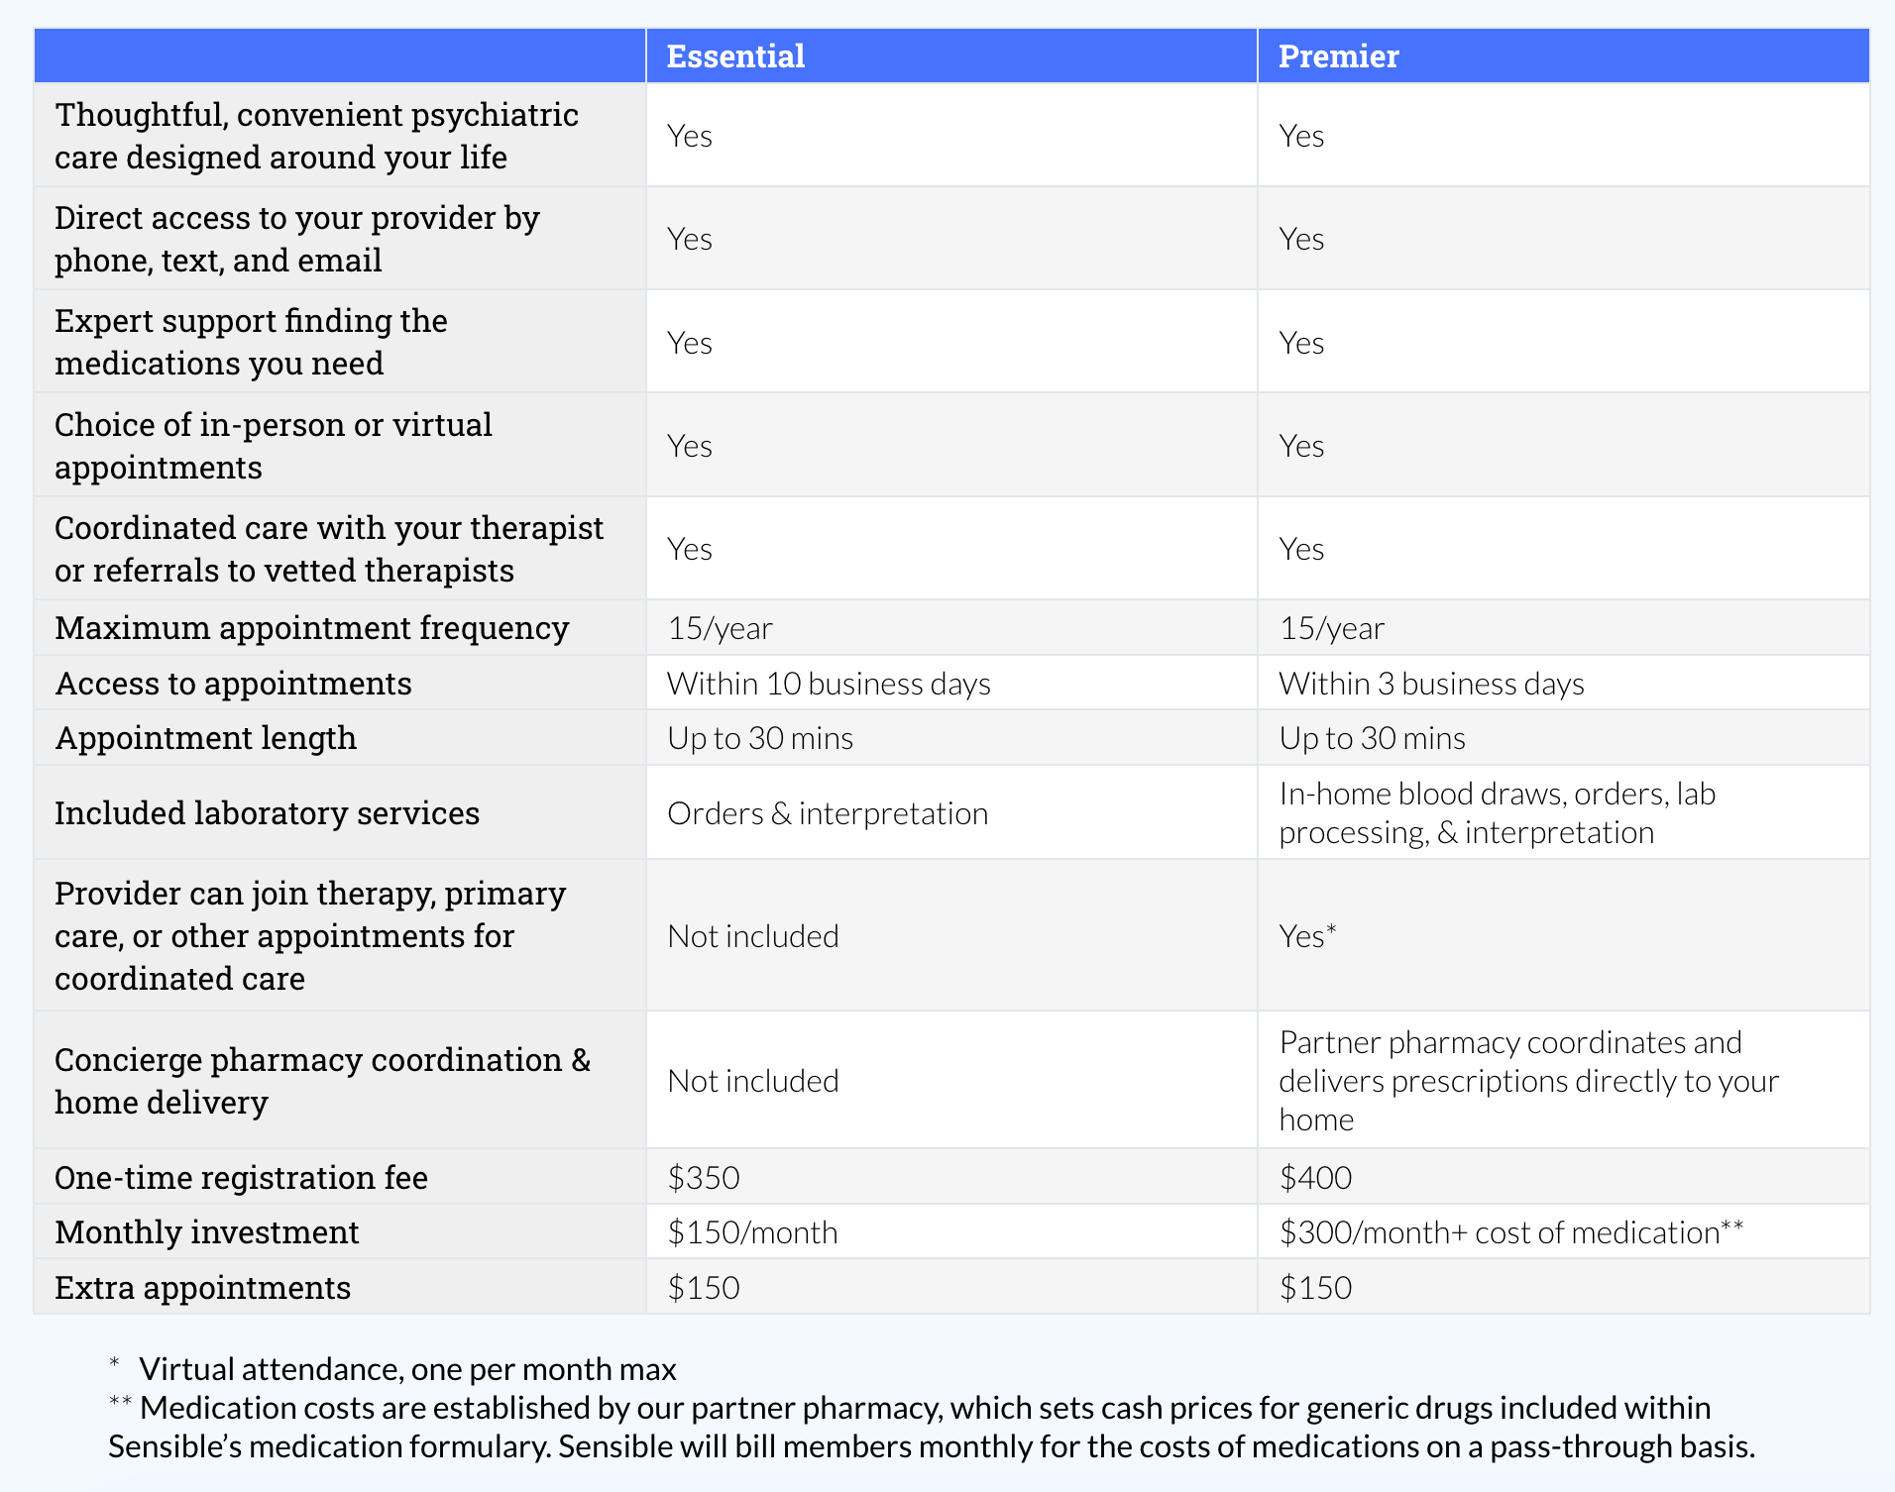Click the $400 registration fee cell
The width and height of the screenshot is (1895, 1492).
(1315, 1178)
